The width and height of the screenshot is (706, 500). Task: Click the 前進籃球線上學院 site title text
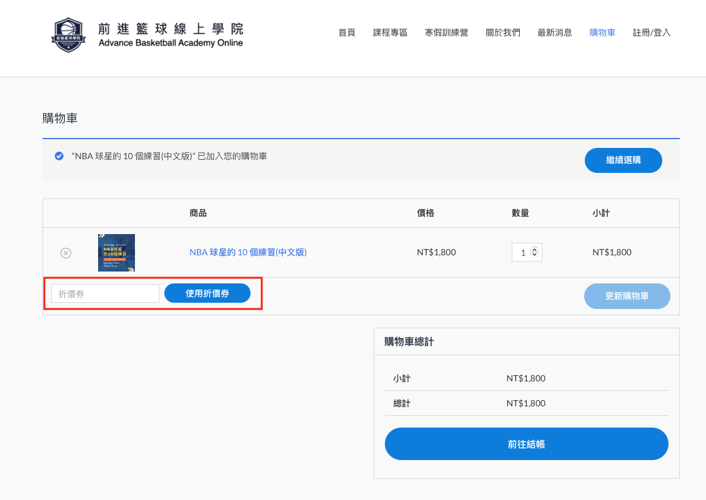[x=171, y=29]
